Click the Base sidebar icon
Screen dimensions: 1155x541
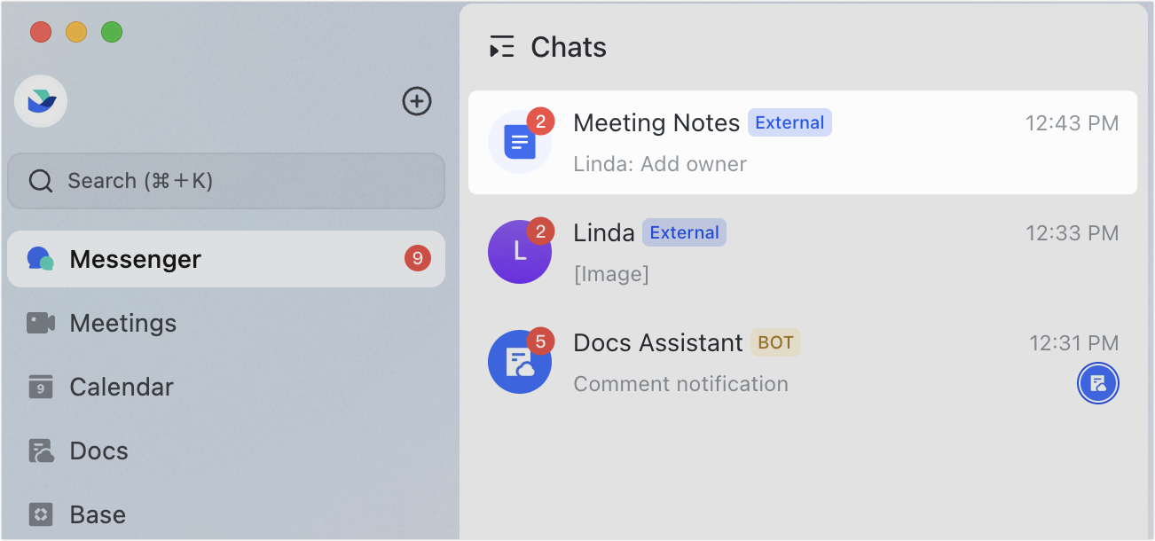(41, 514)
